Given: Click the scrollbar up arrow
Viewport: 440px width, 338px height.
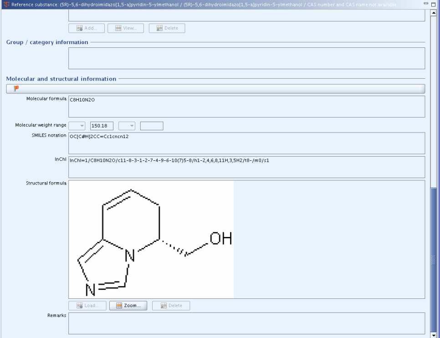Looking at the screenshot, I should [434, 13].
